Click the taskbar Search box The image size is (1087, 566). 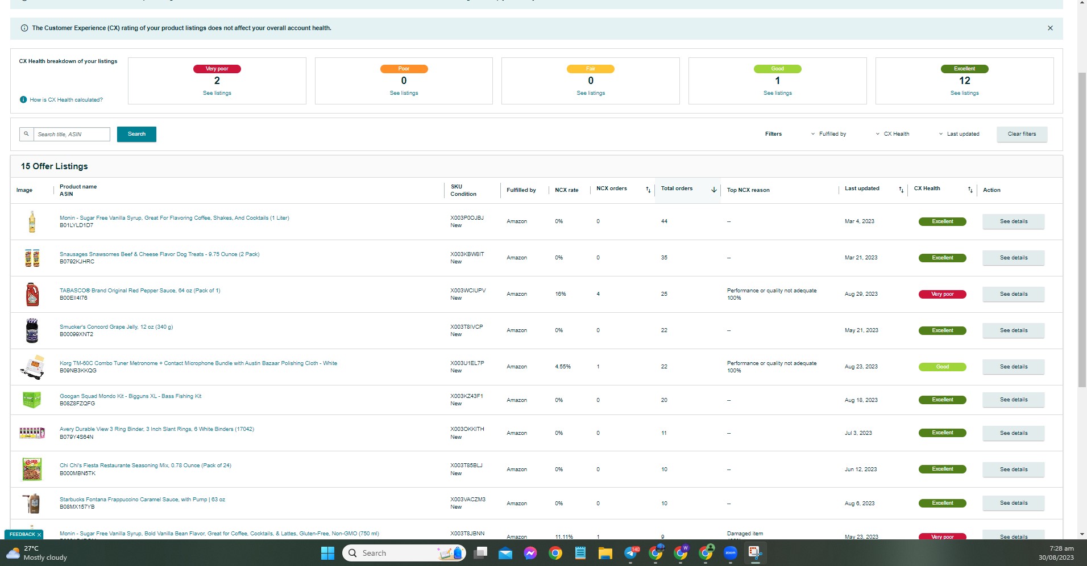pos(404,553)
